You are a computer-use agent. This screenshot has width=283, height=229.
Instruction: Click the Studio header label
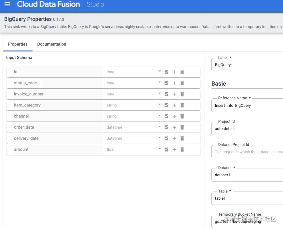(95, 4)
